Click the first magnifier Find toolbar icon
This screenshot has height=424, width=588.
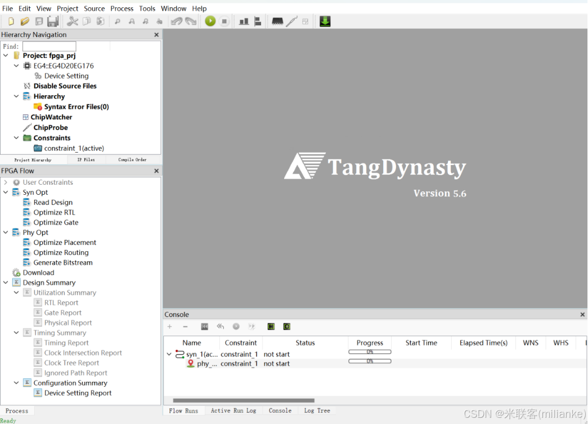[118, 22]
